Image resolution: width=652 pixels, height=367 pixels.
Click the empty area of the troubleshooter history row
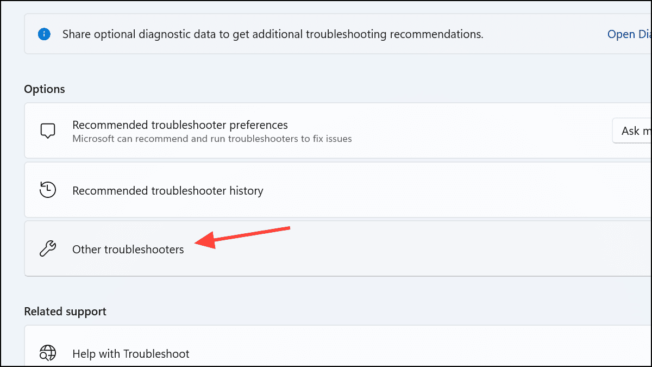435,191
